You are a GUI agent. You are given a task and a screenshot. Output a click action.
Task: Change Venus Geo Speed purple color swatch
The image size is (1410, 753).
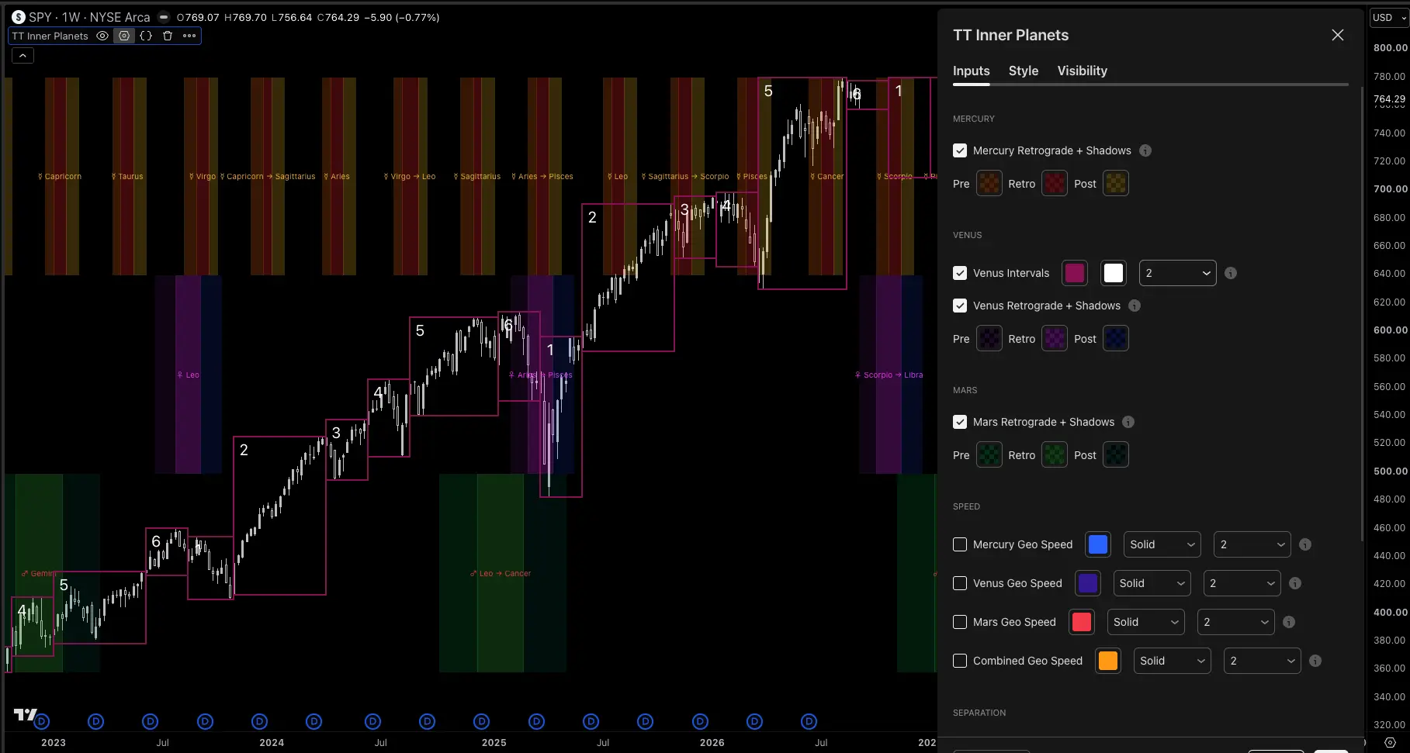pos(1088,583)
